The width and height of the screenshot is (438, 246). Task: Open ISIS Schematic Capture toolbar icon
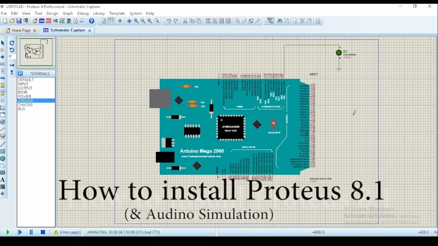tap(41, 21)
